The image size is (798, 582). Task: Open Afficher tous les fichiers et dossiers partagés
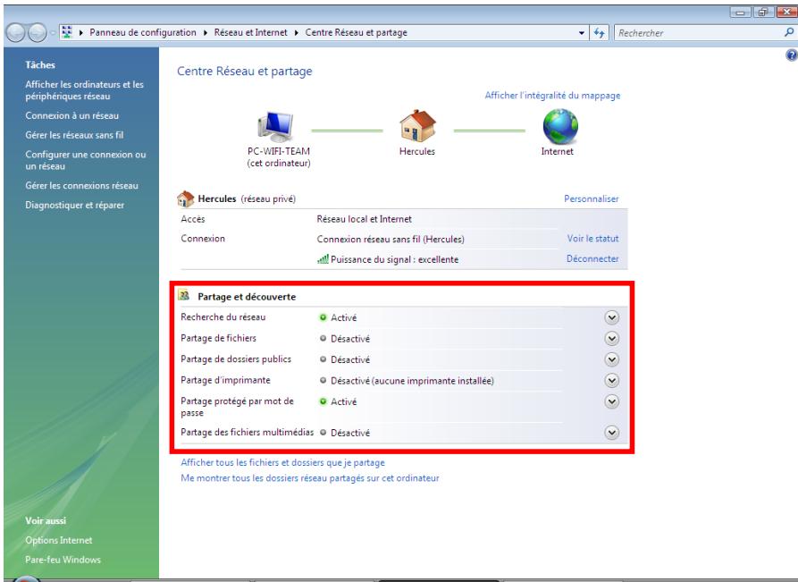tap(282, 462)
